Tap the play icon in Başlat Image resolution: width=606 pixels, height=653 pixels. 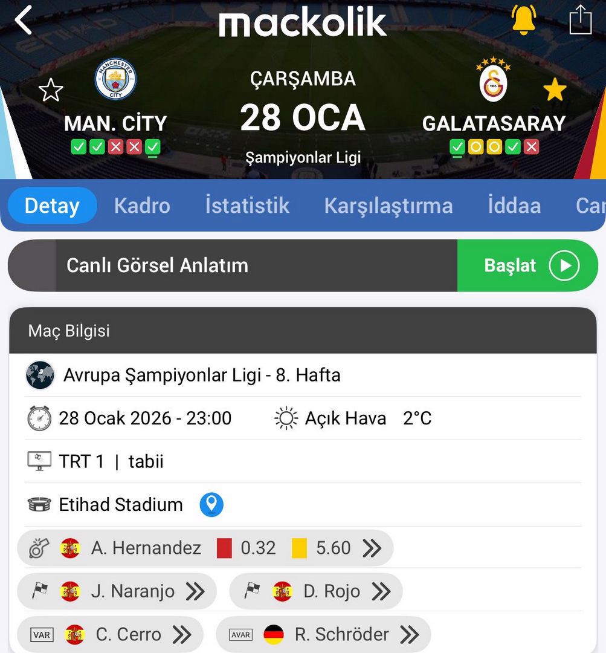[x=564, y=265]
